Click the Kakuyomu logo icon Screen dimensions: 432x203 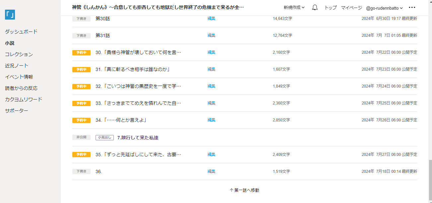pyautogui.click(x=10, y=15)
